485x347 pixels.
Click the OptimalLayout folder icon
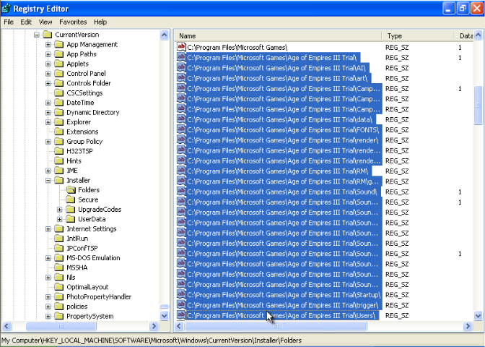pyautogui.click(x=58, y=287)
